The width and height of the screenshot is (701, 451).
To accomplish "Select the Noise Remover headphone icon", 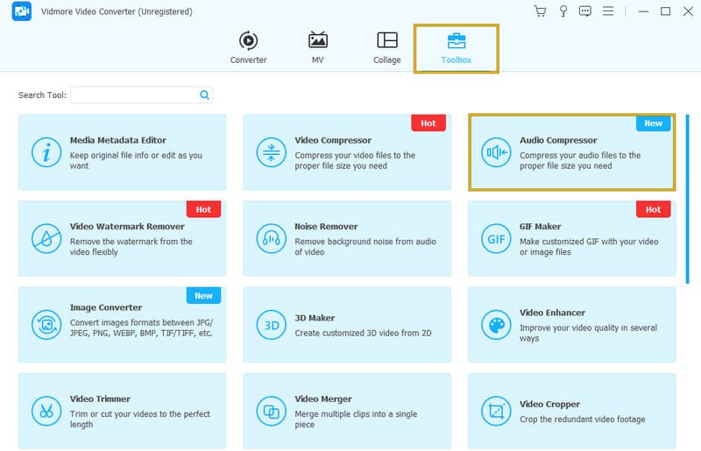I will point(271,238).
